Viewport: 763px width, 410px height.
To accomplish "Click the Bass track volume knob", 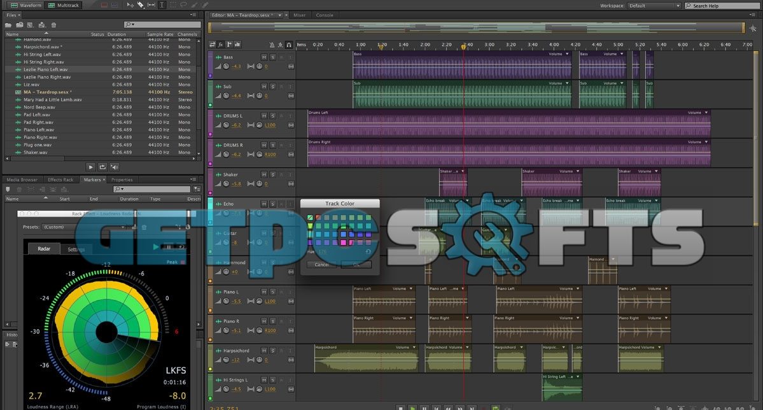I will click(227, 66).
